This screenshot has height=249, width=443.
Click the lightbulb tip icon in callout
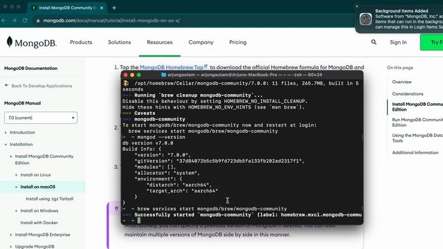(116, 209)
